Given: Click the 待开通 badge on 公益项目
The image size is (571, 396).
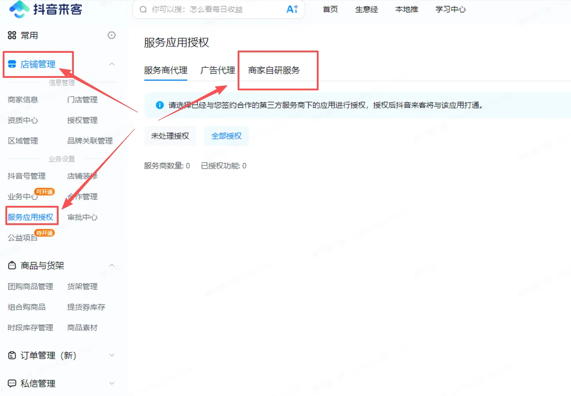Looking at the screenshot, I should tap(45, 233).
